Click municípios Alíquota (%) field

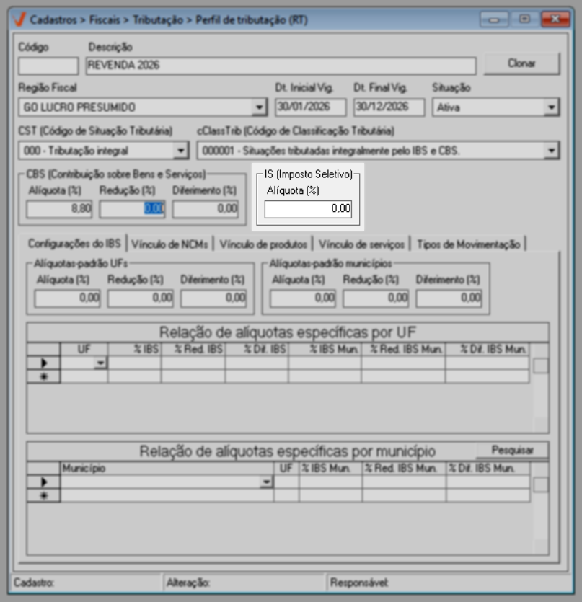(x=303, y=298)
